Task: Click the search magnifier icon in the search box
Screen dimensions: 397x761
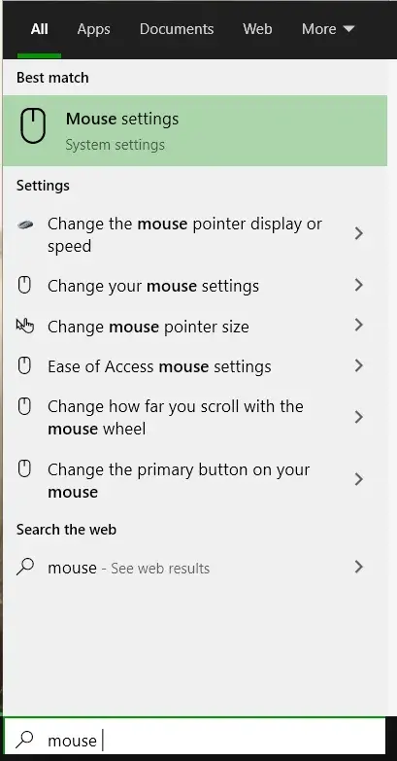Action: point(24,740)
